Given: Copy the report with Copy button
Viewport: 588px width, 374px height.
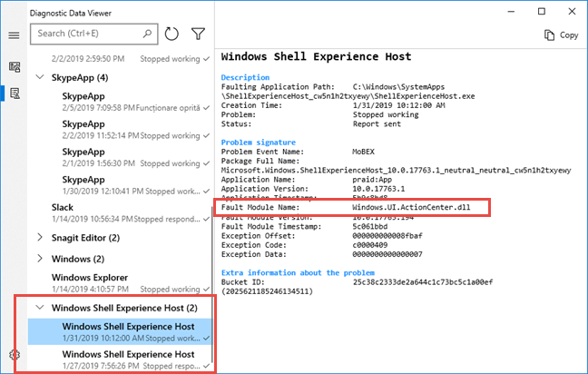Looking at the screenshot, I should 562,34.
